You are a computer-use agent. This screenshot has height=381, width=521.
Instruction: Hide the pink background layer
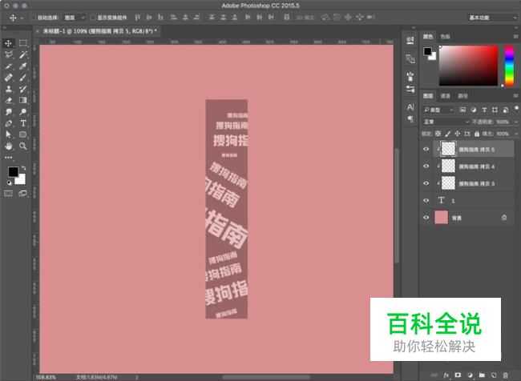coord(426,218)
